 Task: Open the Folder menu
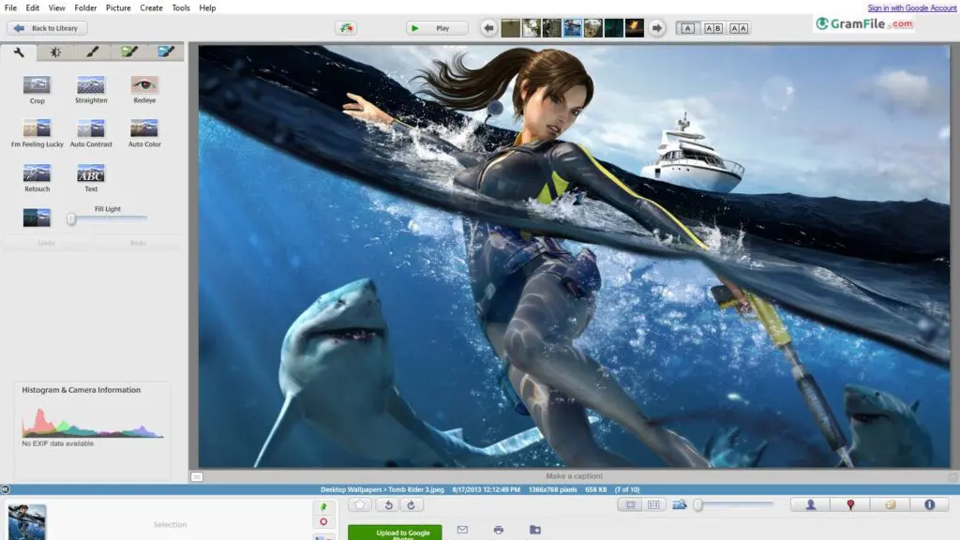coord(85,7)
